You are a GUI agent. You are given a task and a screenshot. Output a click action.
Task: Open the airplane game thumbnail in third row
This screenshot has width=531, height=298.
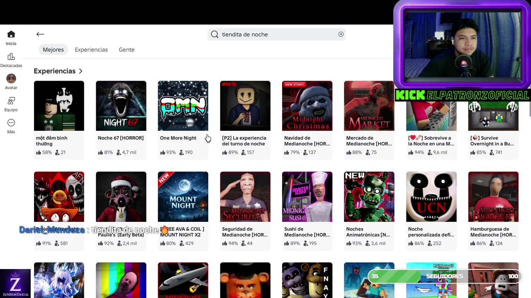[183, 280]
